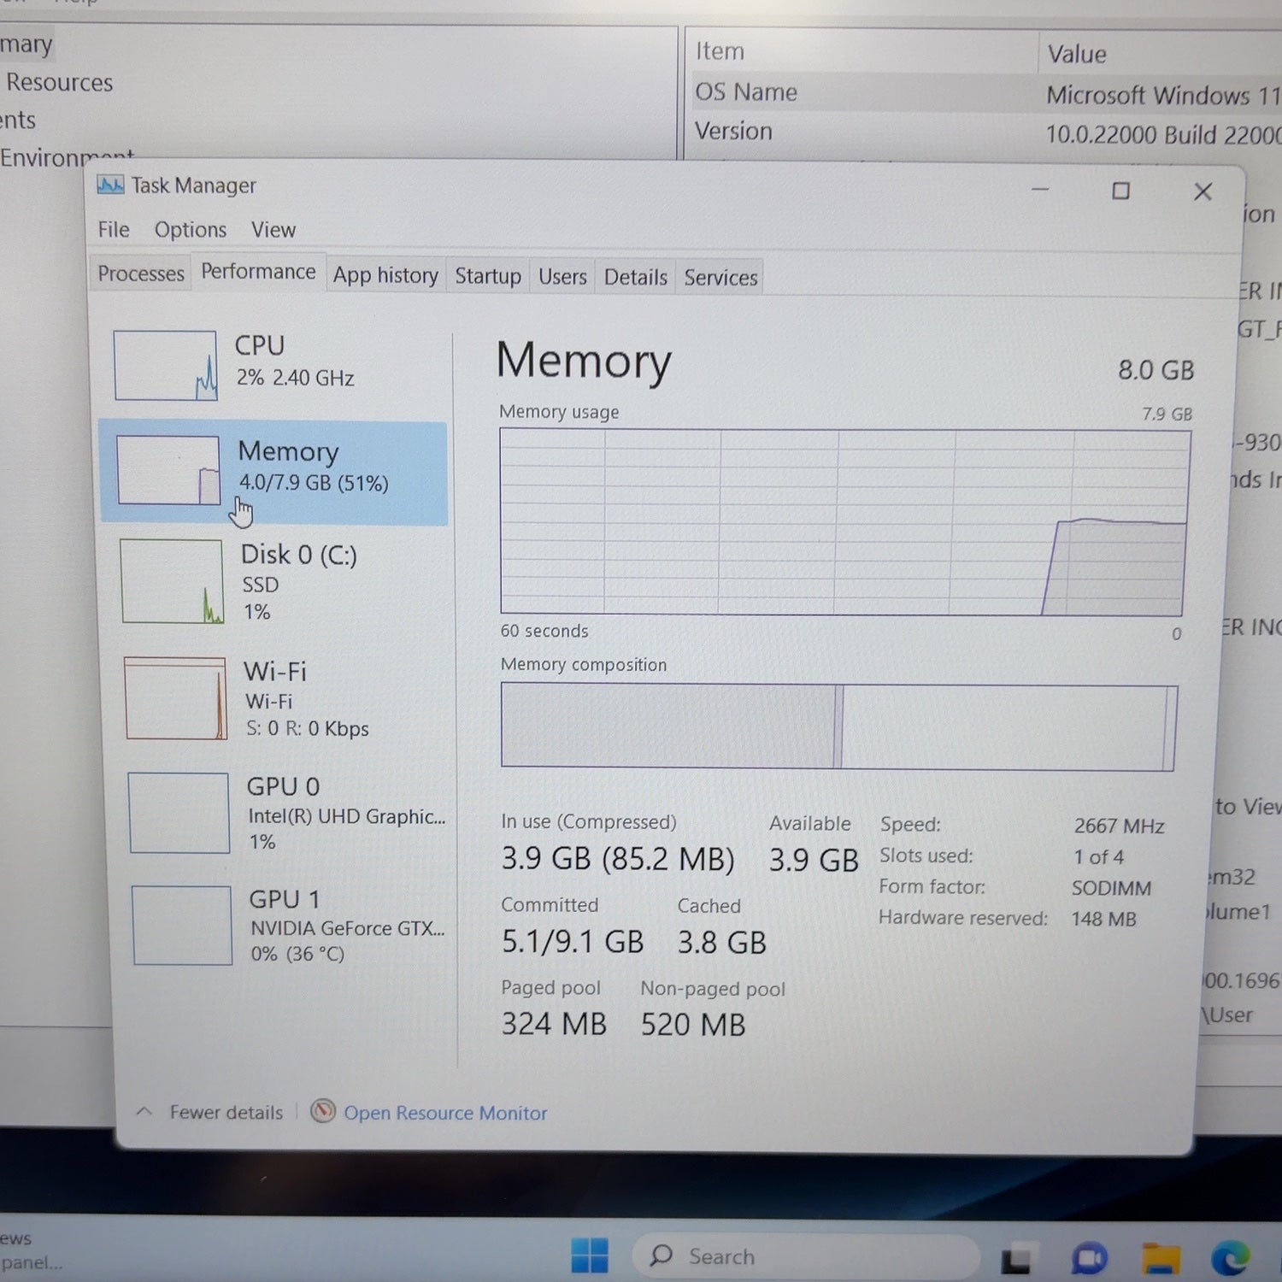Viewport: 1282px width, 1282px height.
Task: Click the "10.0.22000 Build 22000" value cell
Action: click(1163, 134)
